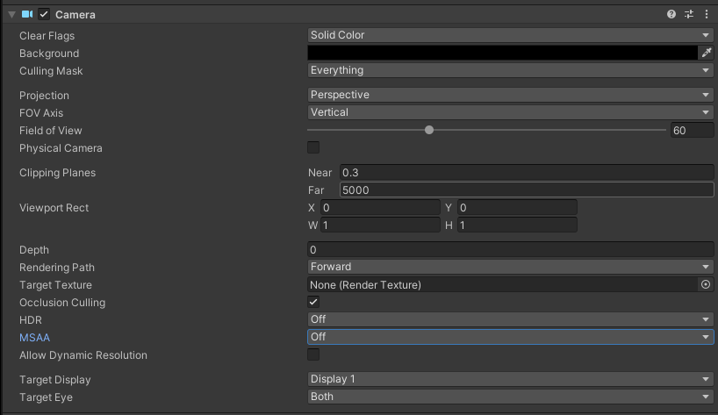
Task: Open Target Texture object picker circle
Action: (x=706, y=284)
